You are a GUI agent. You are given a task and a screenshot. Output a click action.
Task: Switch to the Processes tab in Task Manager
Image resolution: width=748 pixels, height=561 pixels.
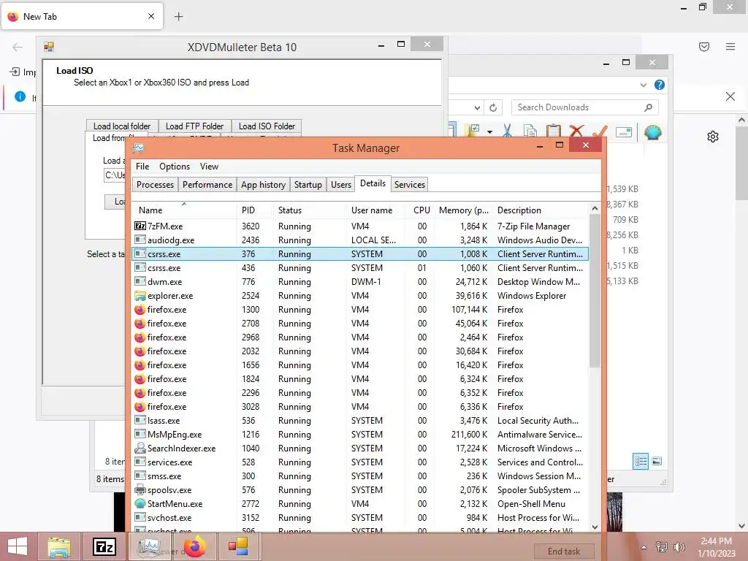click(155, 185)
